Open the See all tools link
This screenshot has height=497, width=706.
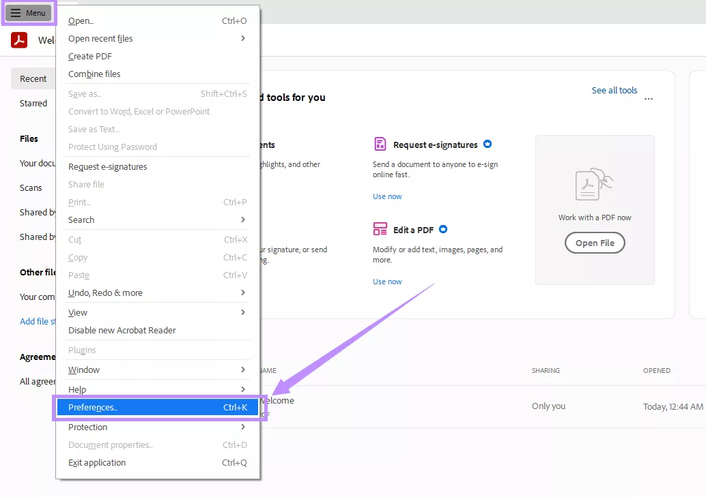tap(614, 90)
